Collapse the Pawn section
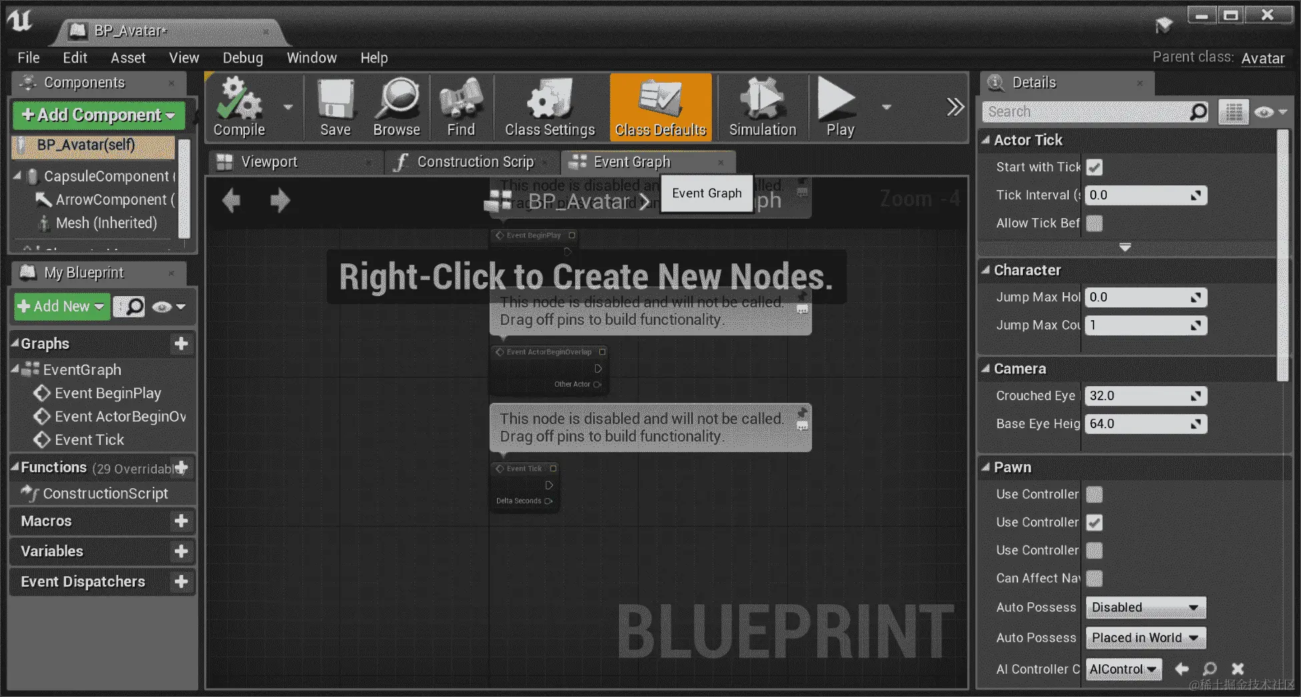 [985, 468]
